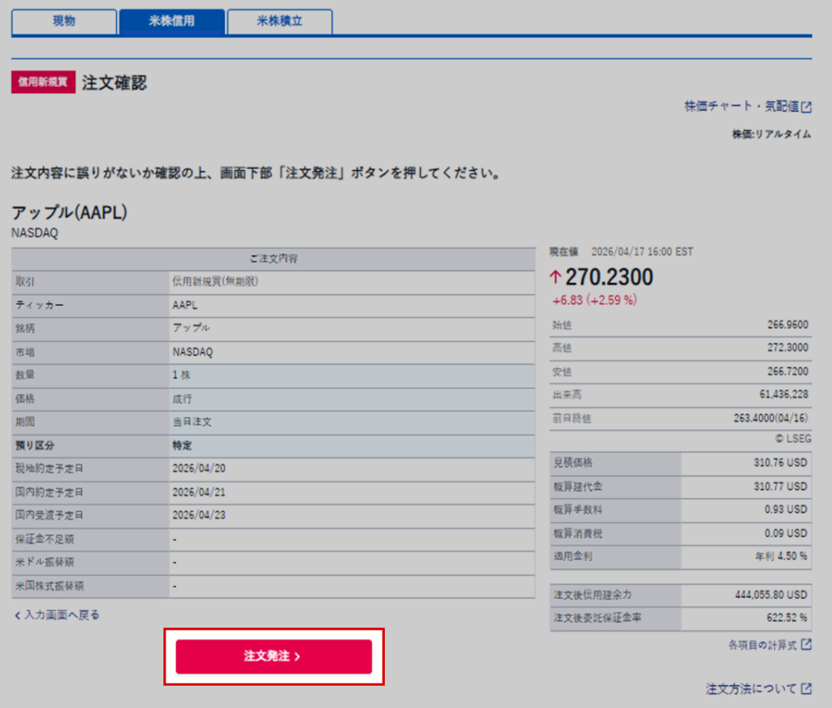Viewport: 832px width, 708px height.
Task: Click the 取引 value 信用新規買(無期限)
Action: (215, 282)
